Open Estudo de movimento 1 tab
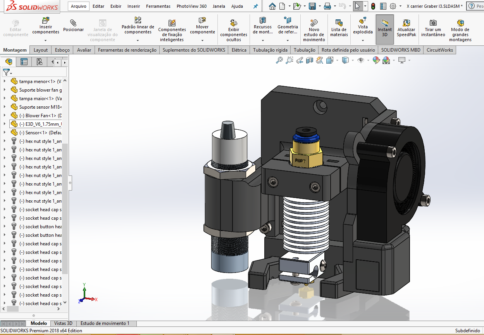 (x=105, y=323)
